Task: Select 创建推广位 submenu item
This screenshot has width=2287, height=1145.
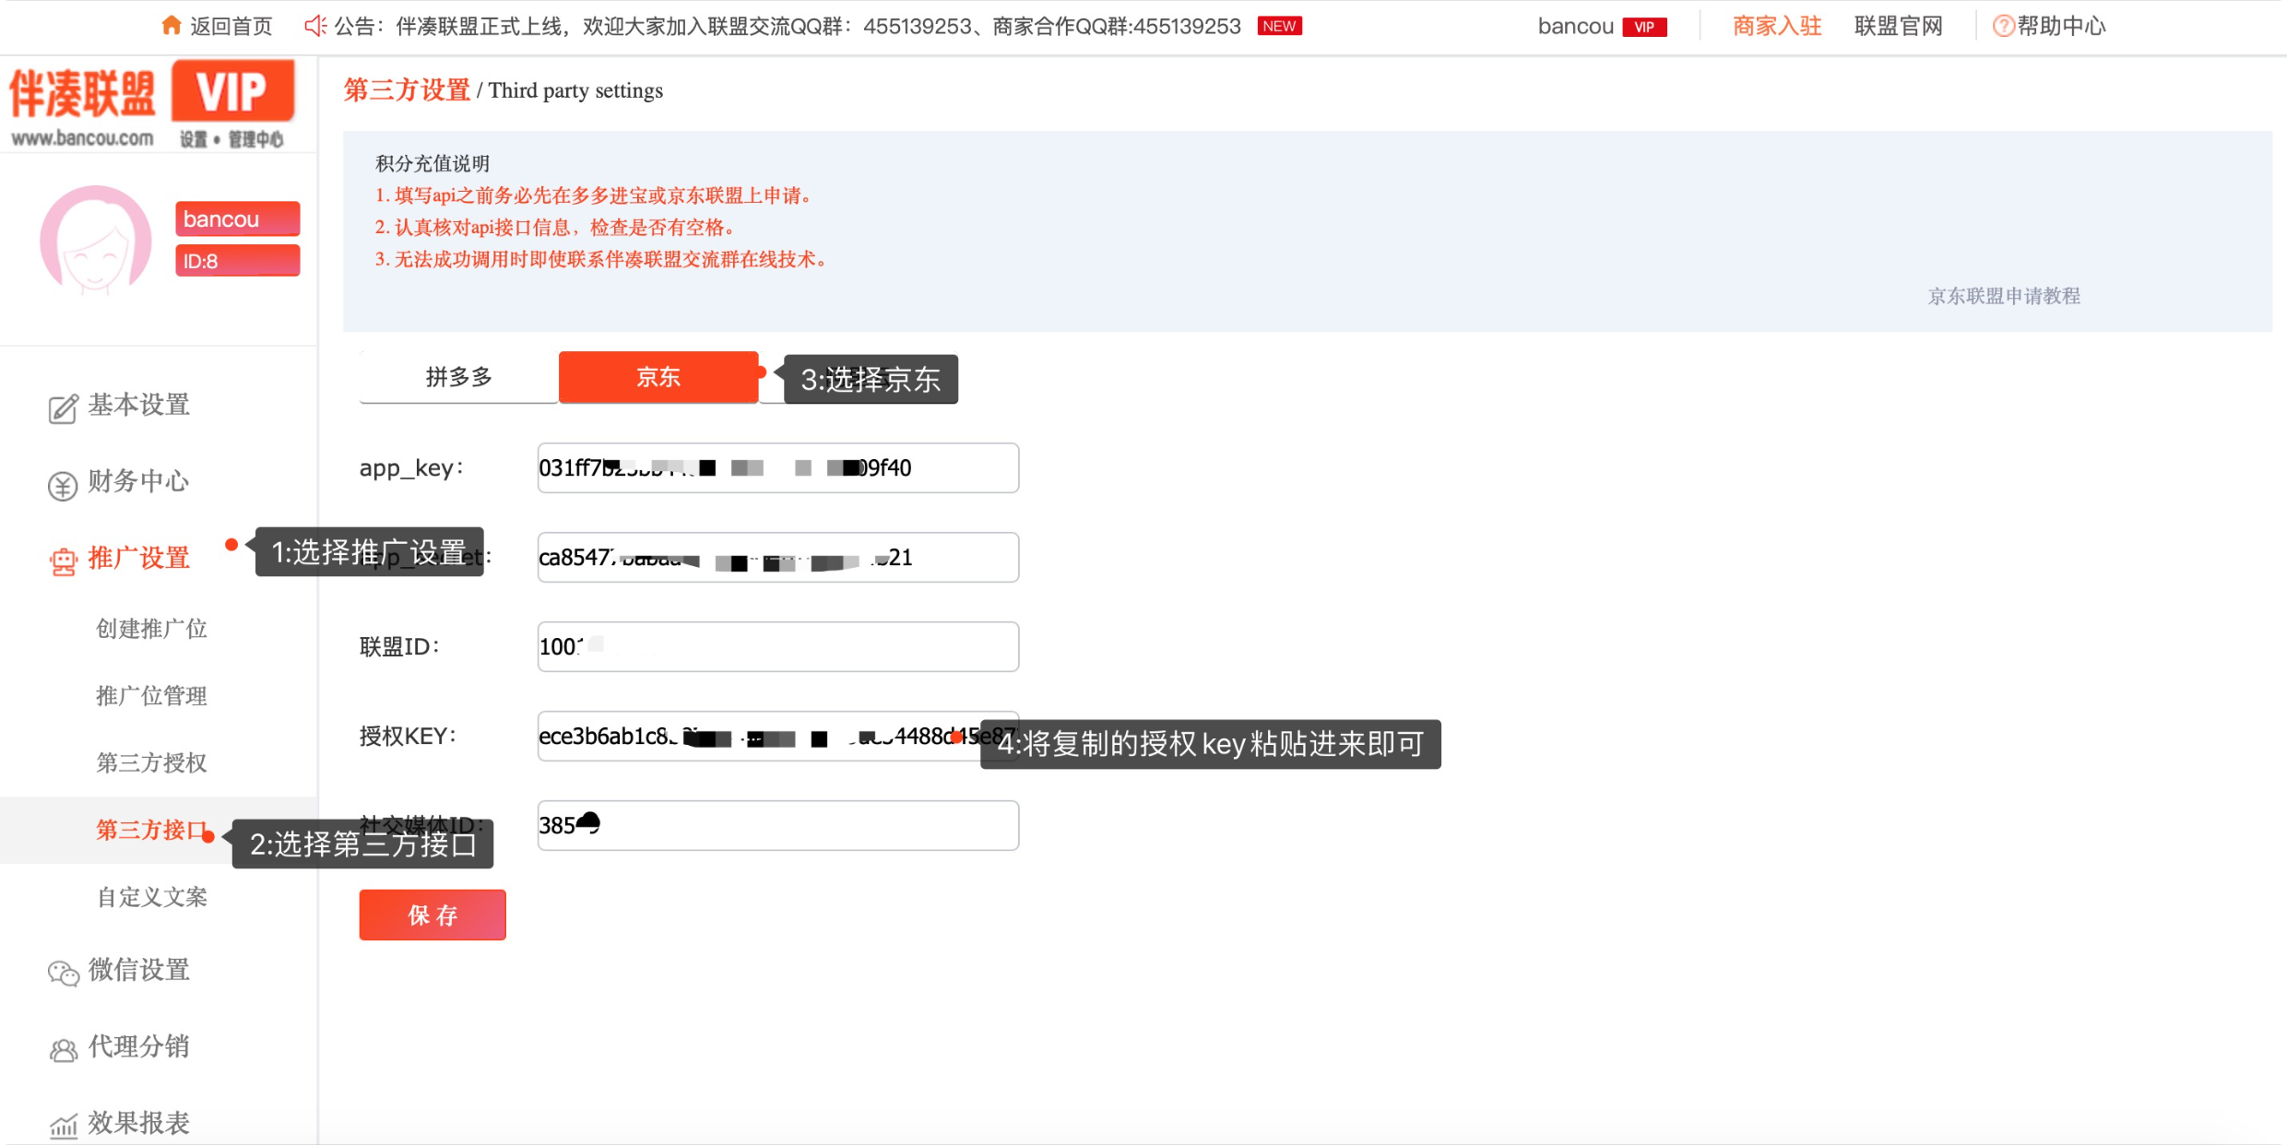Action: coord(151,629)
